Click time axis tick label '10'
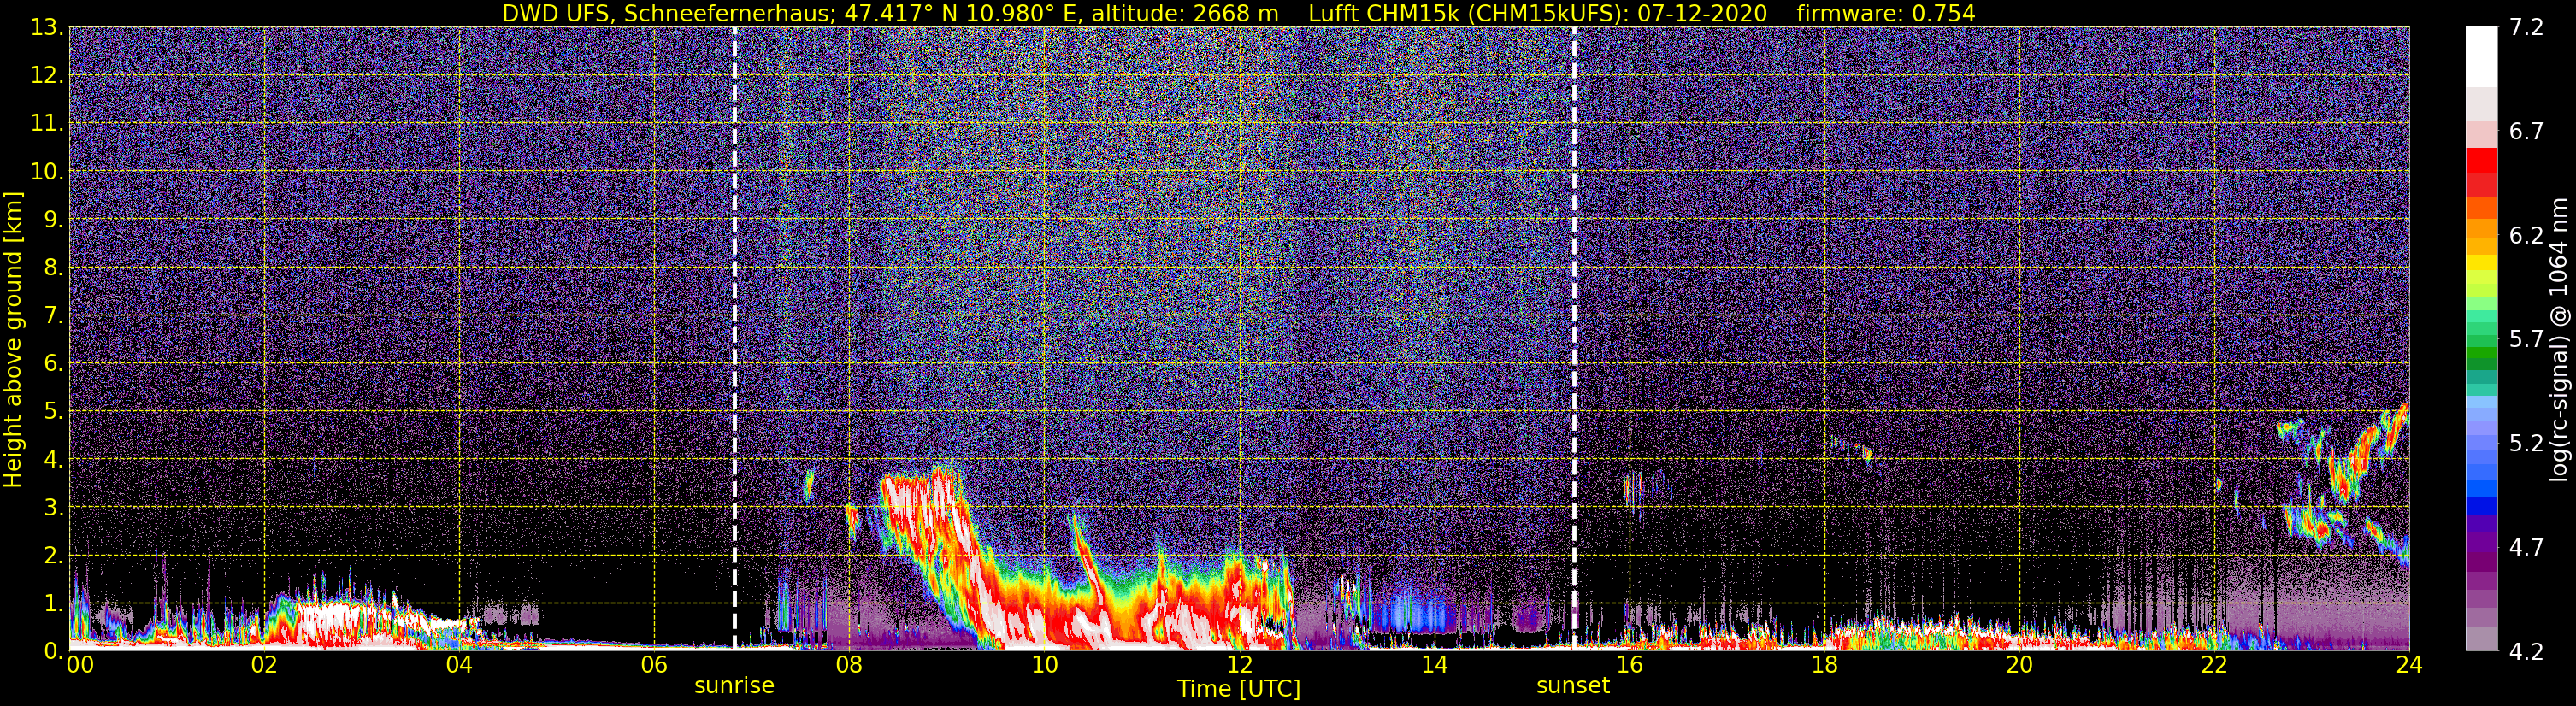Screen dimensions: 2576x706 pos(1044,665)
